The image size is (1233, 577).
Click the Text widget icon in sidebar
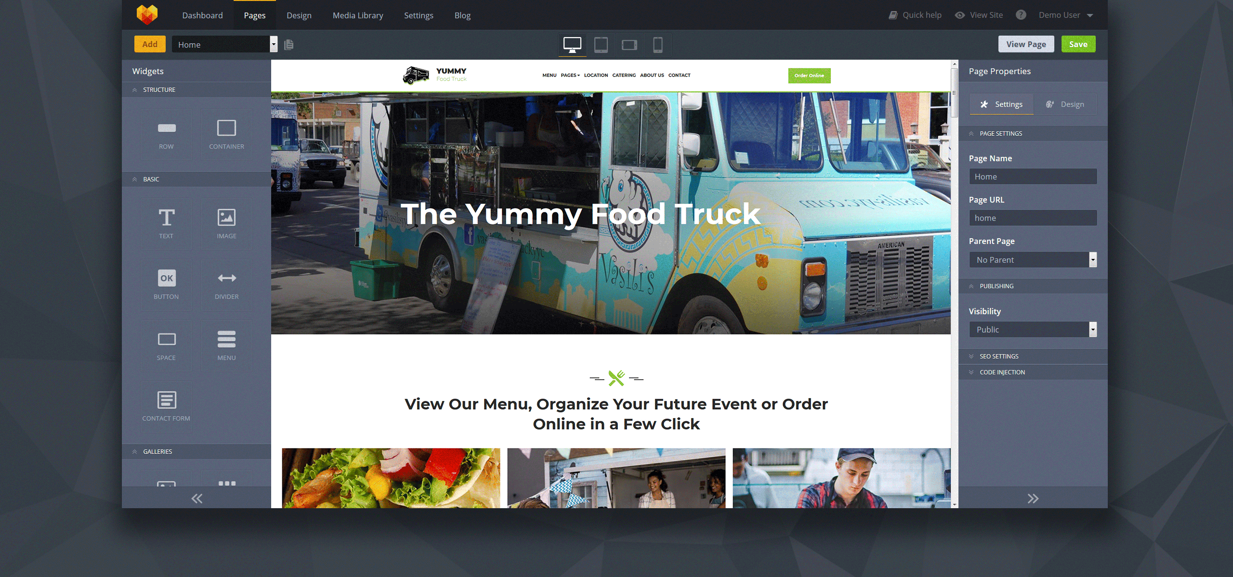pyautogui.click(x=166, y=217)
